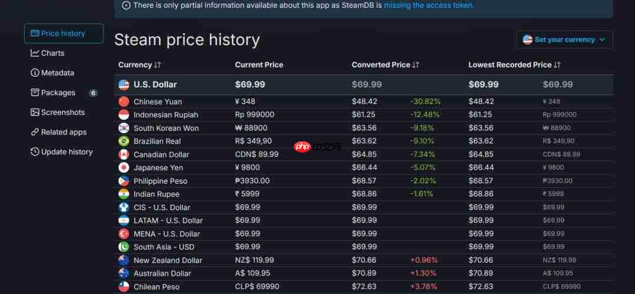Open the Update history section
Image resolution: width=635 pixels, height=294 pixels.
[66, 152]
